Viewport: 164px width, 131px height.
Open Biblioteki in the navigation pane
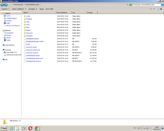pos(8,30)
